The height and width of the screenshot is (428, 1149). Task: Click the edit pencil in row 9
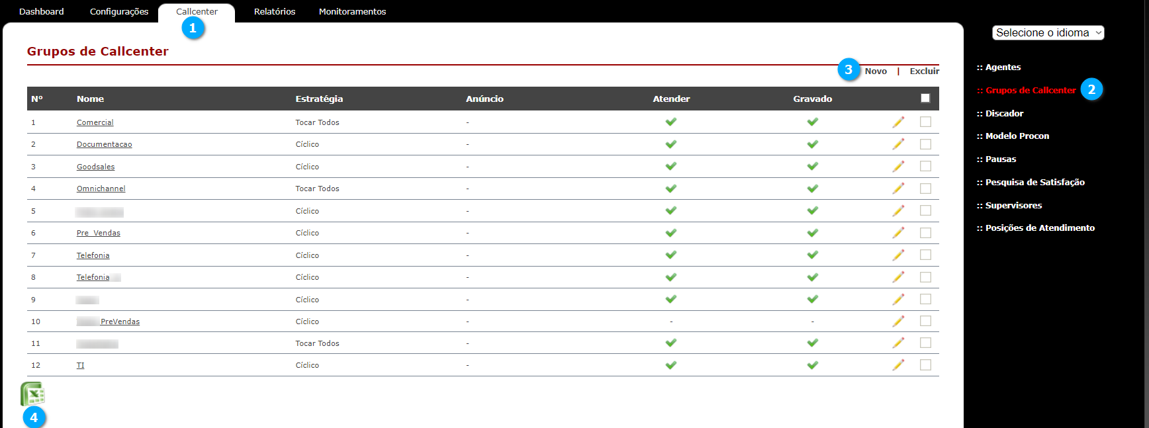(898, 299)
